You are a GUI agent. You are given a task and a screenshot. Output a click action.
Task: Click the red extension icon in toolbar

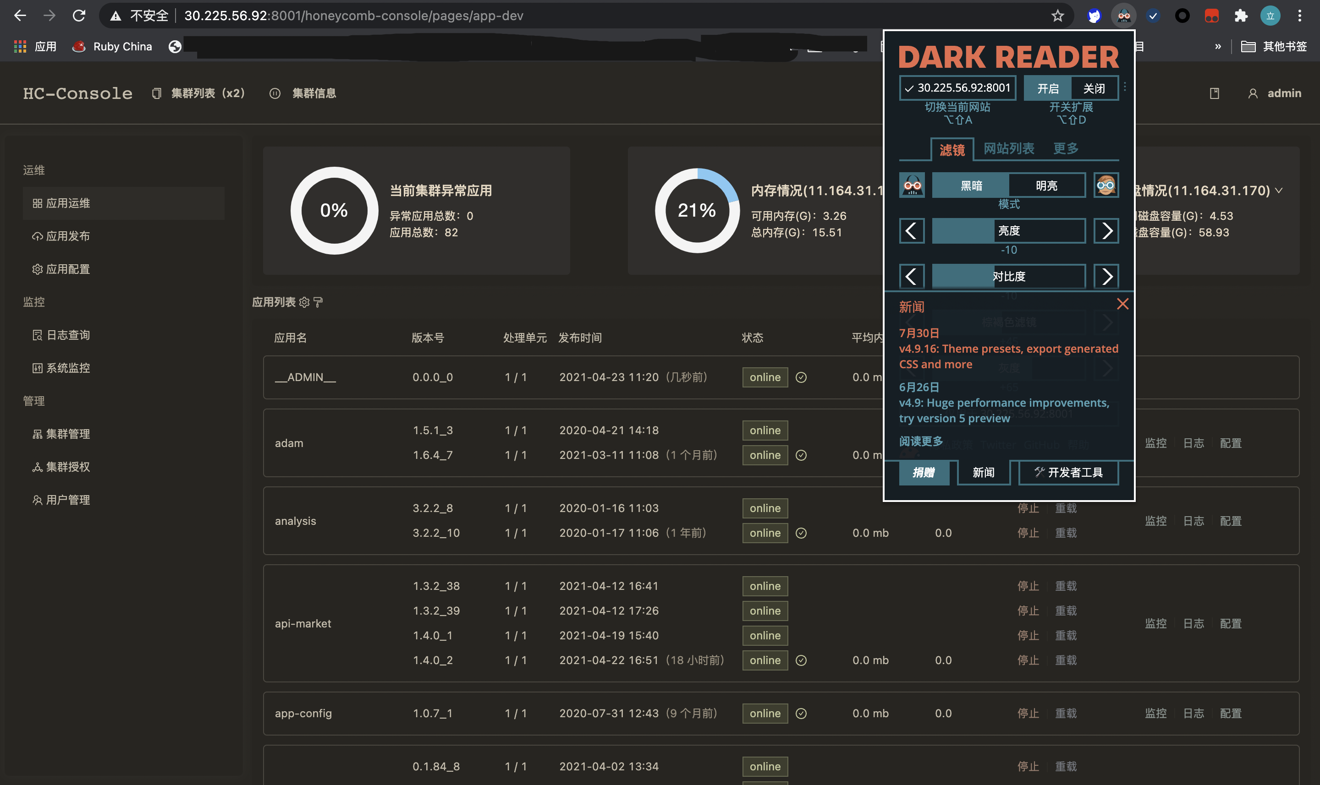pos(1211,16)
